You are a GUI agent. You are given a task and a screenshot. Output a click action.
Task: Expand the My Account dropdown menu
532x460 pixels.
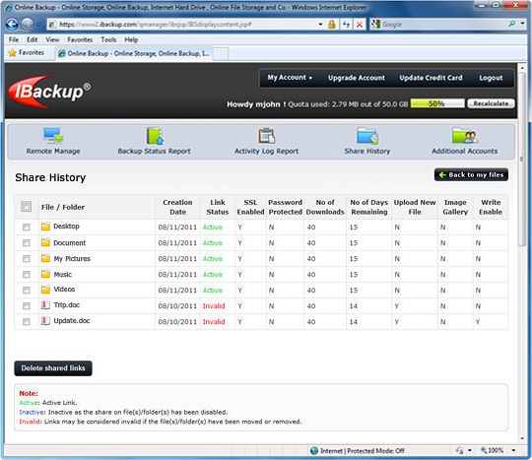point(290,78)
